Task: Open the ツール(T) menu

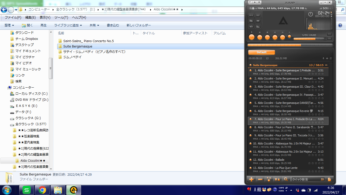Action: tap(61, 18)
